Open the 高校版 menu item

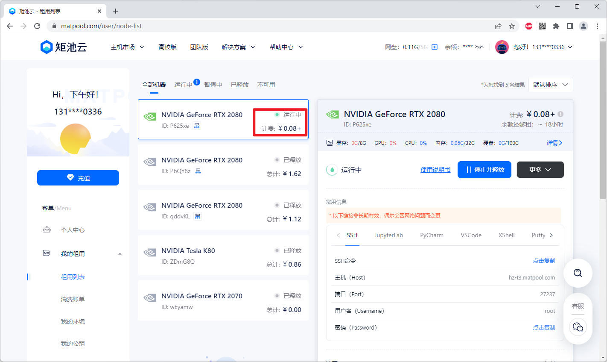pyautogui.click(x=167, y=47)
